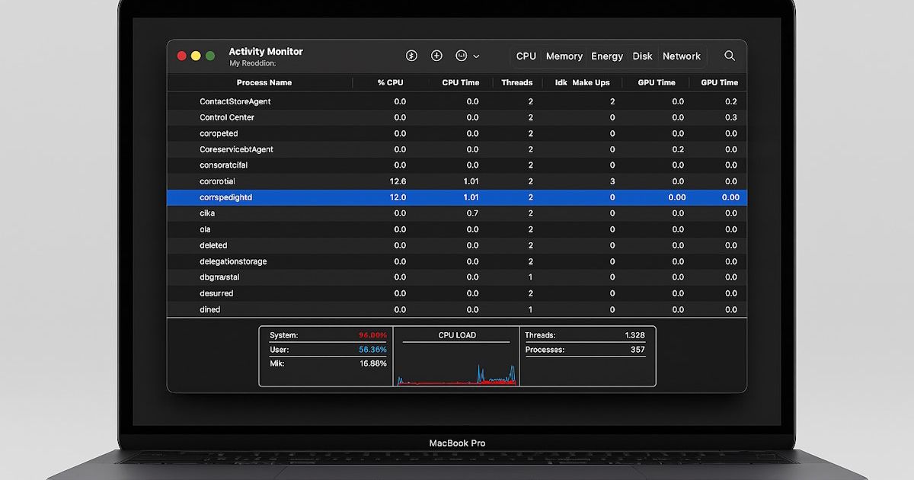Select the consoratcifal process
Image resolution: width=914 pixels, height=480 pixels.
(457, 165)
